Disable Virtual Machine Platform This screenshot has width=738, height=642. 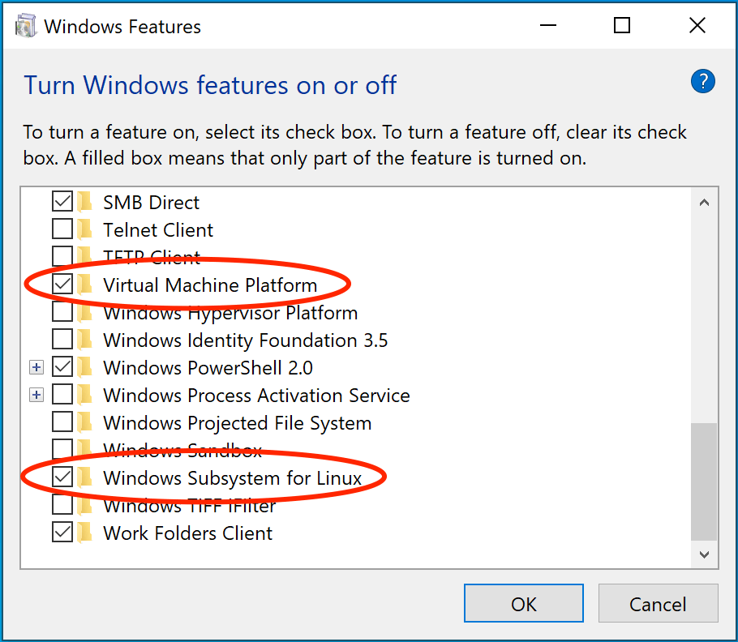pos(62,285)
